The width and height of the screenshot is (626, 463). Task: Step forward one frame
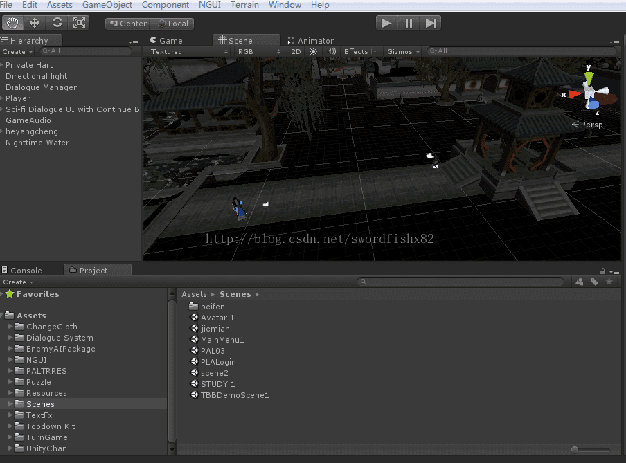tap(431, 23)
